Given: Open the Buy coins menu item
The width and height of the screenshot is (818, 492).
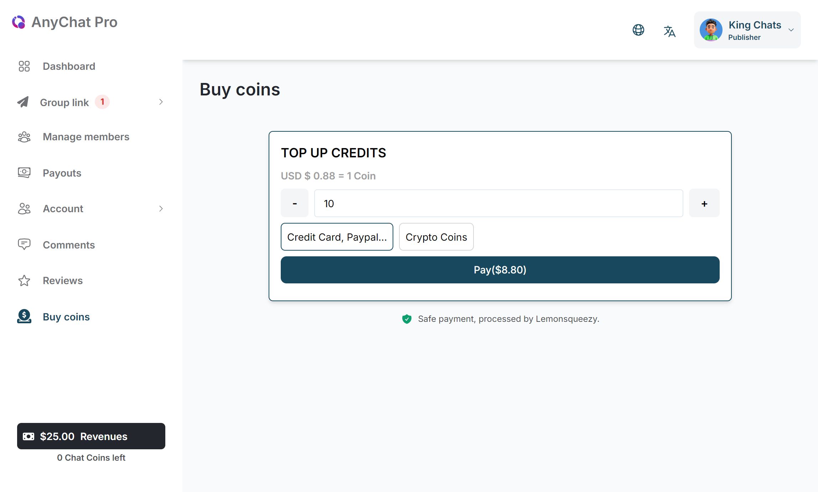Looking at the screenshot, I should click(66, 317).
